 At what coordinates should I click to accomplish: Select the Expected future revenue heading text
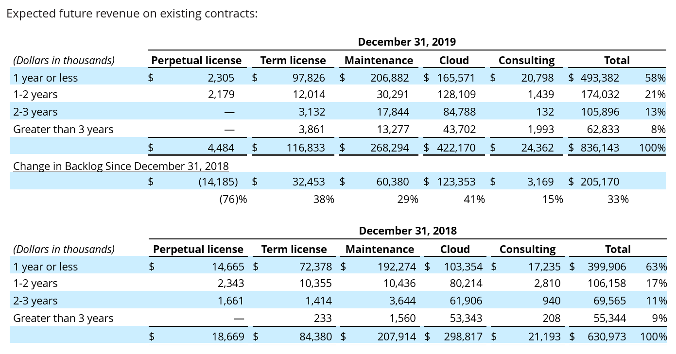(132, 14)
